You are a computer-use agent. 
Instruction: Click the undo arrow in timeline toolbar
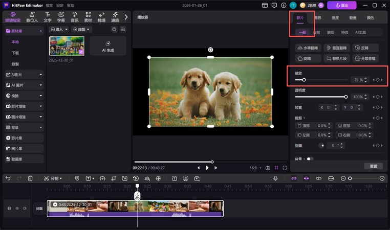coord(8,178)
